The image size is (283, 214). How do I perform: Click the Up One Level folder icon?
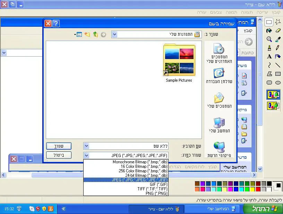tap(95, 34)
